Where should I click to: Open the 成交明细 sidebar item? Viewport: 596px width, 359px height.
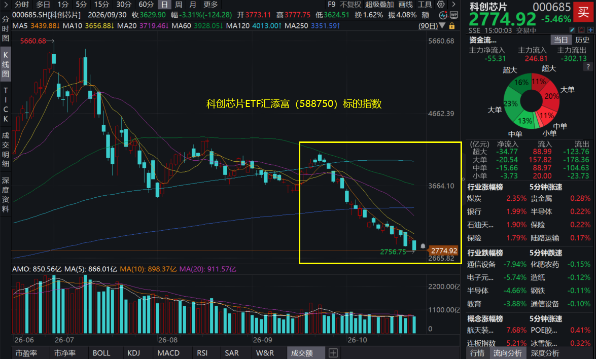[x=5, y=150]
